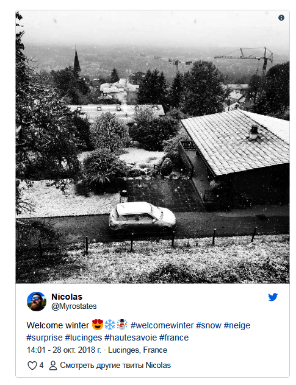Click the Welcome winter tweet text

[57, 325]
